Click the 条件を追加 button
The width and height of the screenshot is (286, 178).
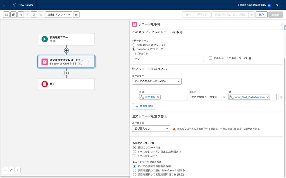coord(144,106)
